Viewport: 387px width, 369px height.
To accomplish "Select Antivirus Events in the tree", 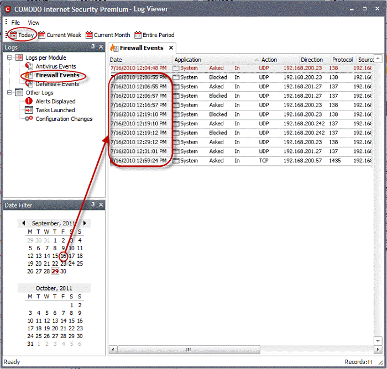I will [x=56, y=66].
